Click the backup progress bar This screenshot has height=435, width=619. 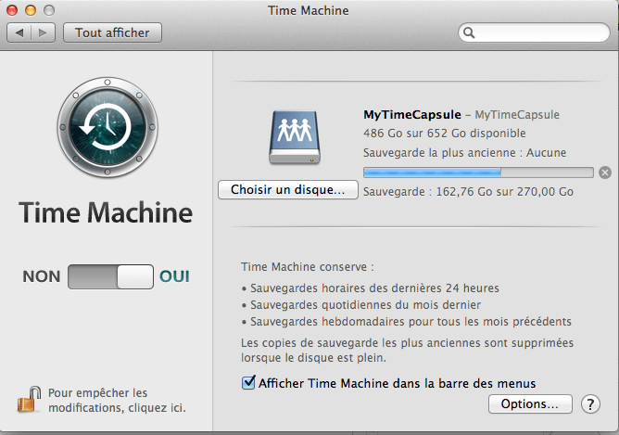pyautogui.click(x=478, y=173)
